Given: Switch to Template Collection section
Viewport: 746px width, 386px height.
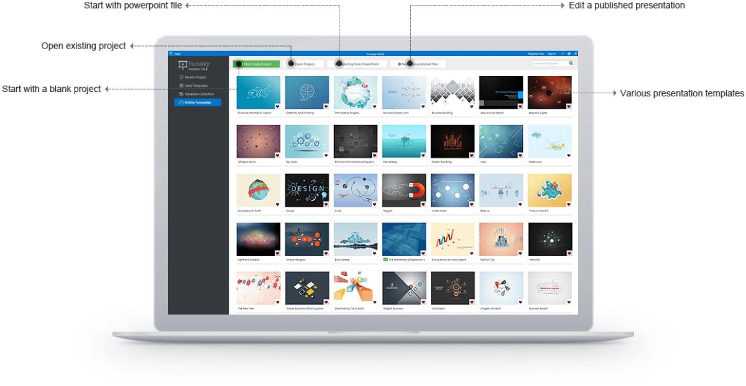Looking at the screenshot, I should click(x=198, y=94).
